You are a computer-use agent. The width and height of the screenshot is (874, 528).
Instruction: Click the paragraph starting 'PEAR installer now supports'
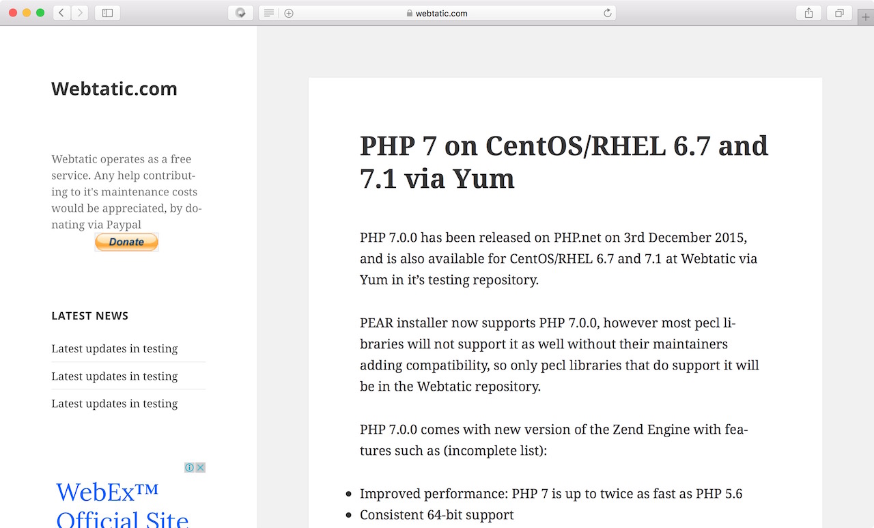[559, 355]
